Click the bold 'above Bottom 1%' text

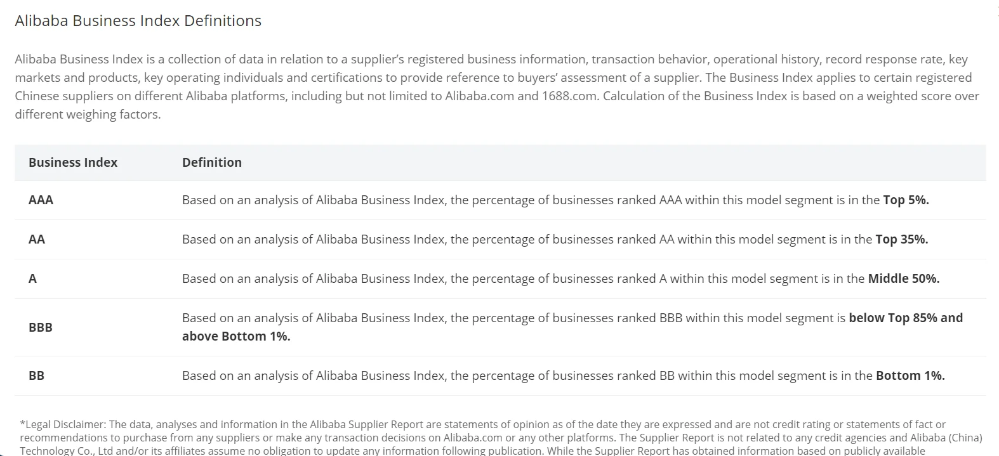coord(236,336)
